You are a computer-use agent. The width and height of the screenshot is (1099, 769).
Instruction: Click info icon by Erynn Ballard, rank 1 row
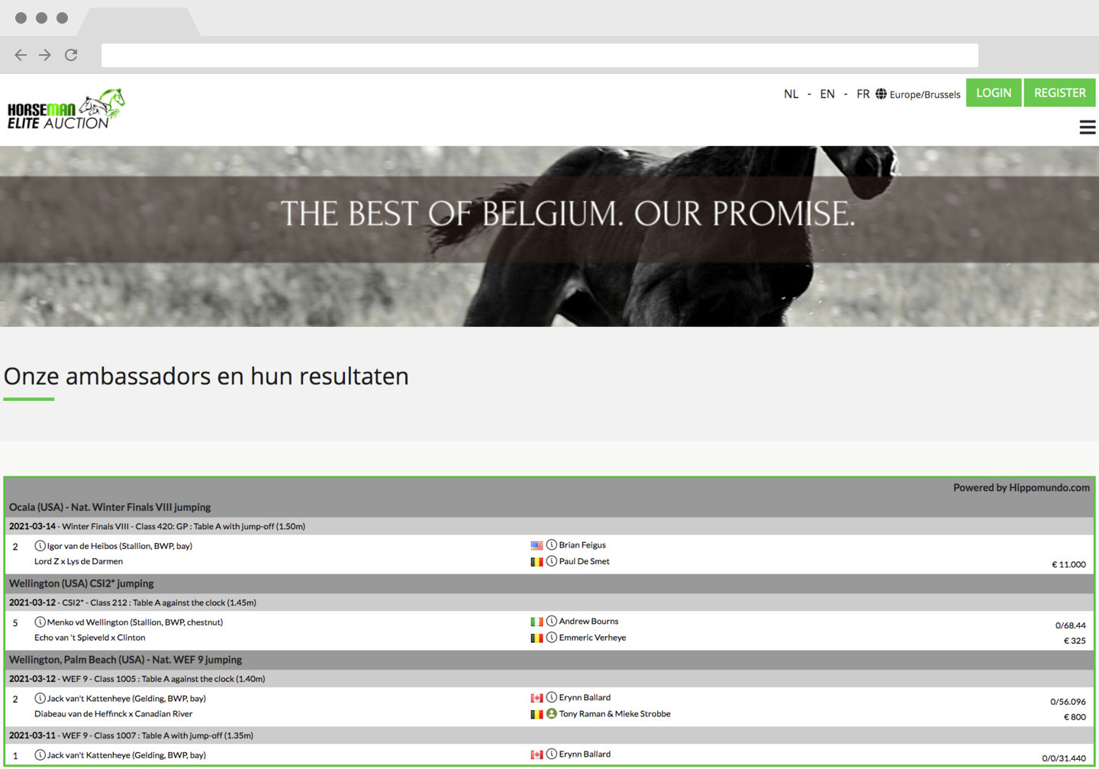pos(551,754)
